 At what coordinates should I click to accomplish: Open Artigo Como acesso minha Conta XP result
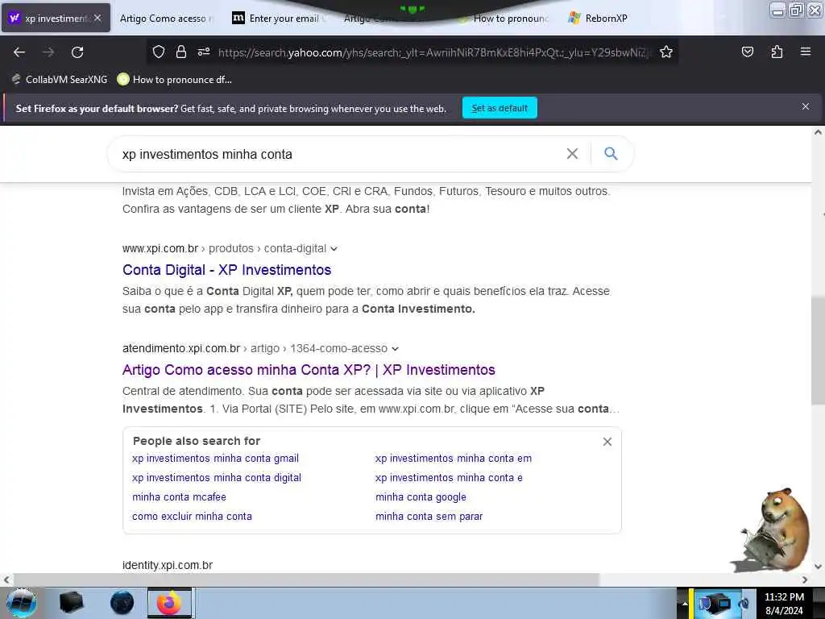tap(309, 370)
